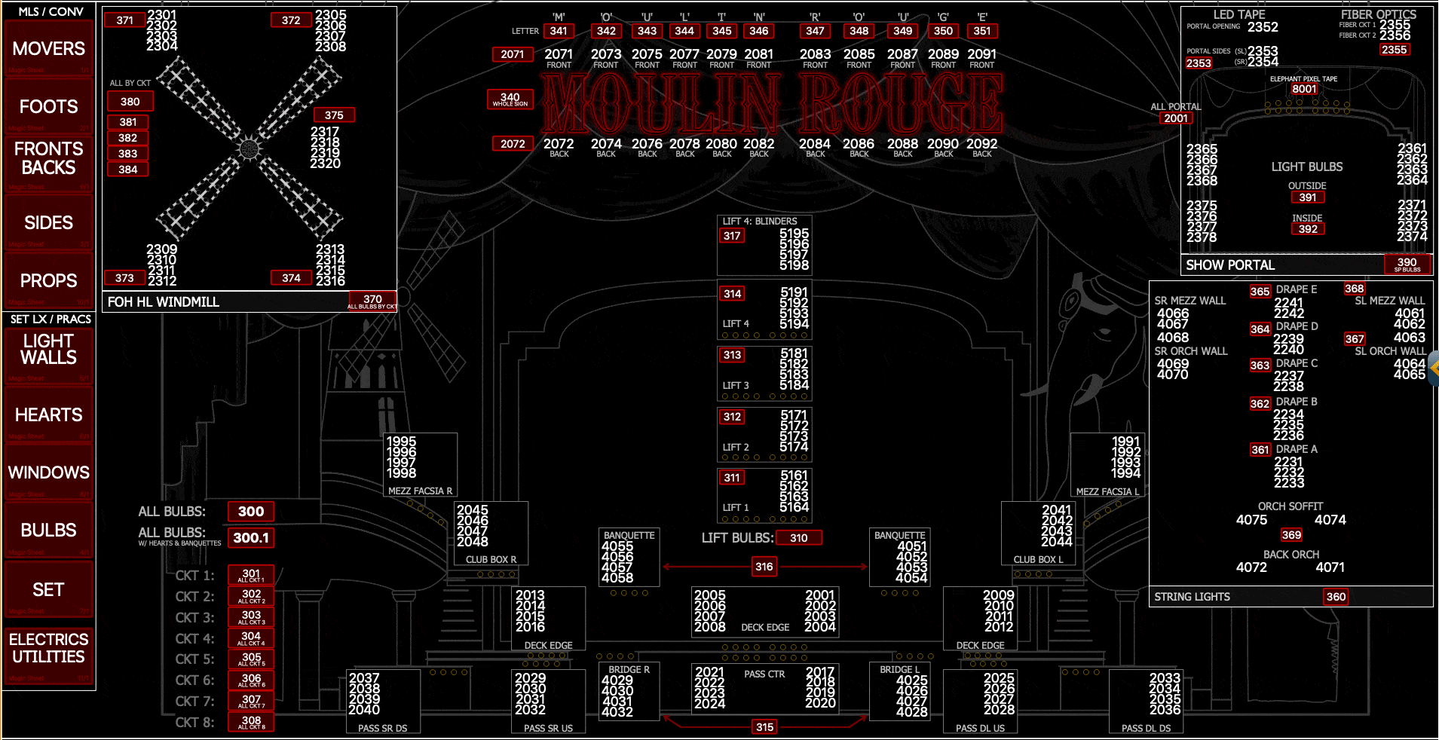Screen dimensions: 1439x740
Task: Select channel 2352 Portal Opening LED tape
Action: click(x=1263, y=27)
